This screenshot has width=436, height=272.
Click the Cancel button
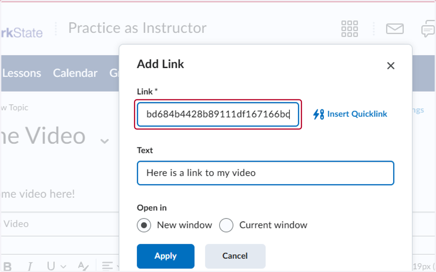(235, 256)
